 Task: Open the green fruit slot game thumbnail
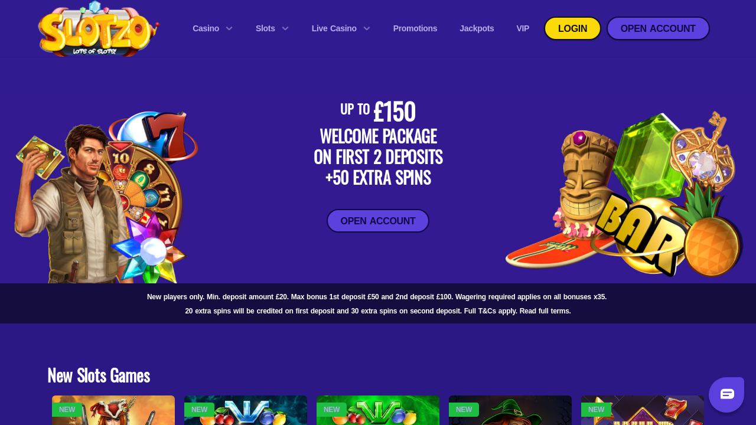378,410
